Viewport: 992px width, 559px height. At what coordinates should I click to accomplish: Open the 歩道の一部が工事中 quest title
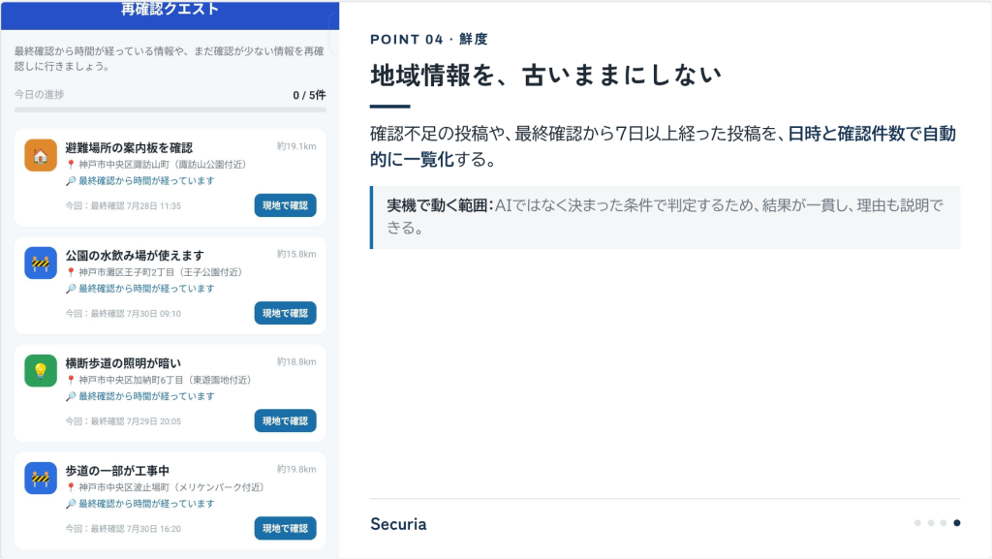(117, 471)
